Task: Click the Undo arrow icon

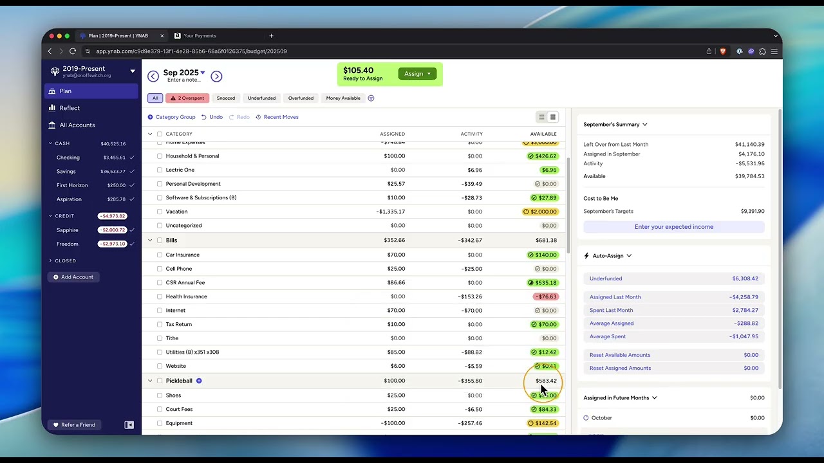Action: [204, 117]
